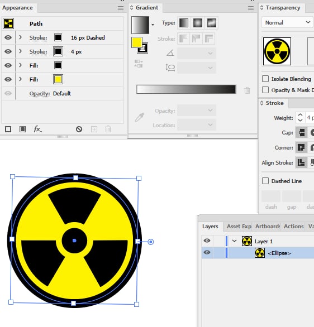This screenshot has height=327, width=314.
Task: Switch to the Layers tab
Action: (x=210, y=227)
